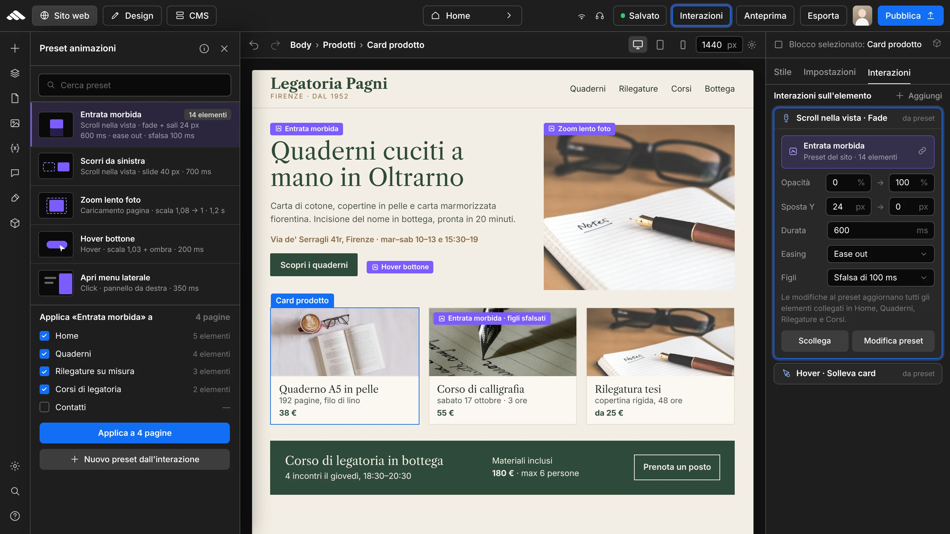Screen dimensions: 950x534
Task: Switch to mobile phone viewport icon
Action: click(x=683, y=45)
